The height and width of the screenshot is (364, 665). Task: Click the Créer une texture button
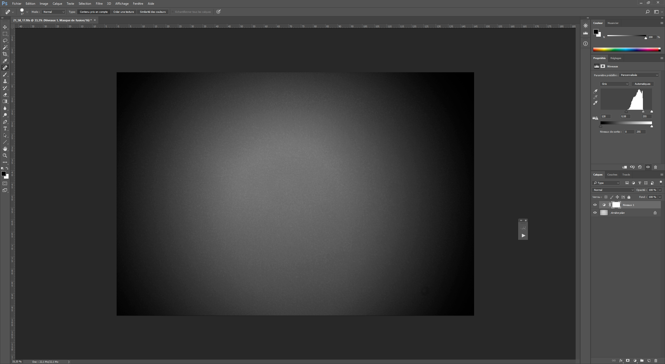pyautogui.click(x=124, y=12)
